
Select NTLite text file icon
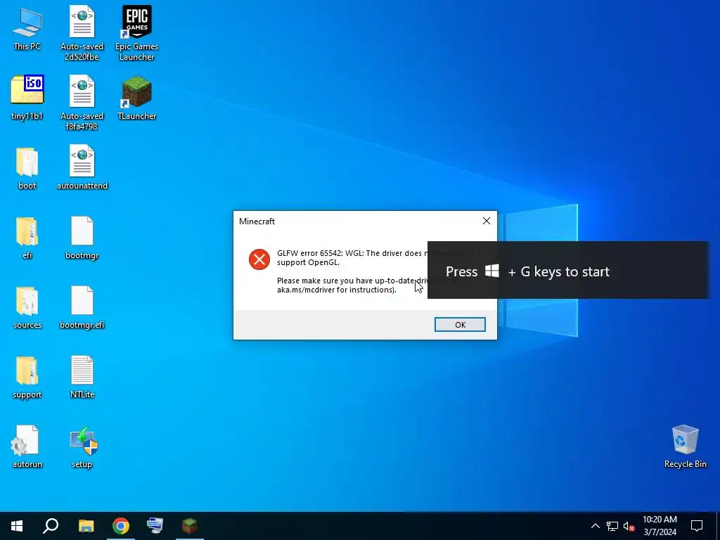click(x=82, y=377)
